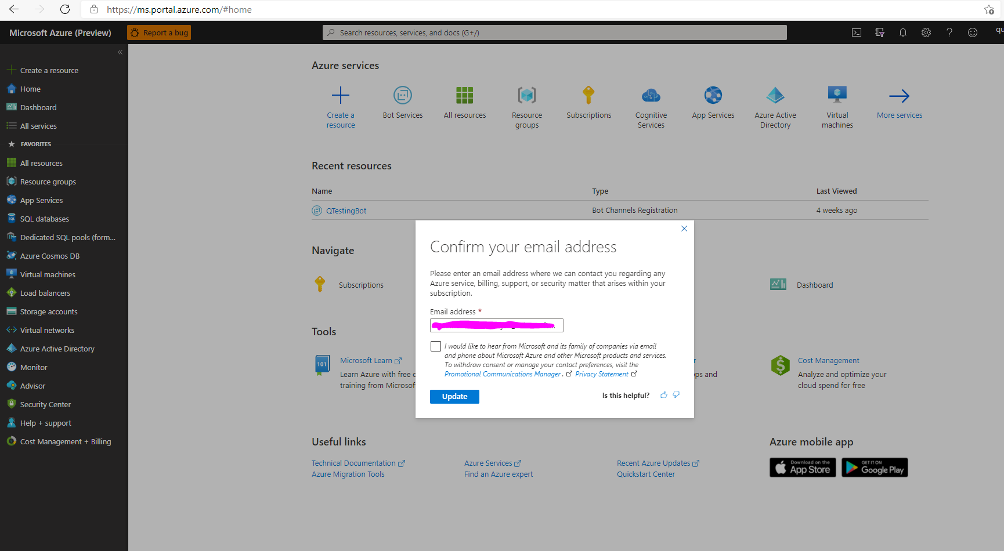Open Cost Management dollar icon
1004x551 pixels.
tap(780, 365)
